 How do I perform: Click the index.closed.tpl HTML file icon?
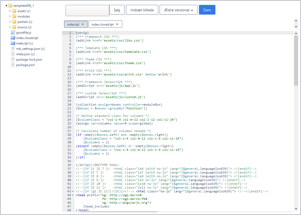coord(13,38)
